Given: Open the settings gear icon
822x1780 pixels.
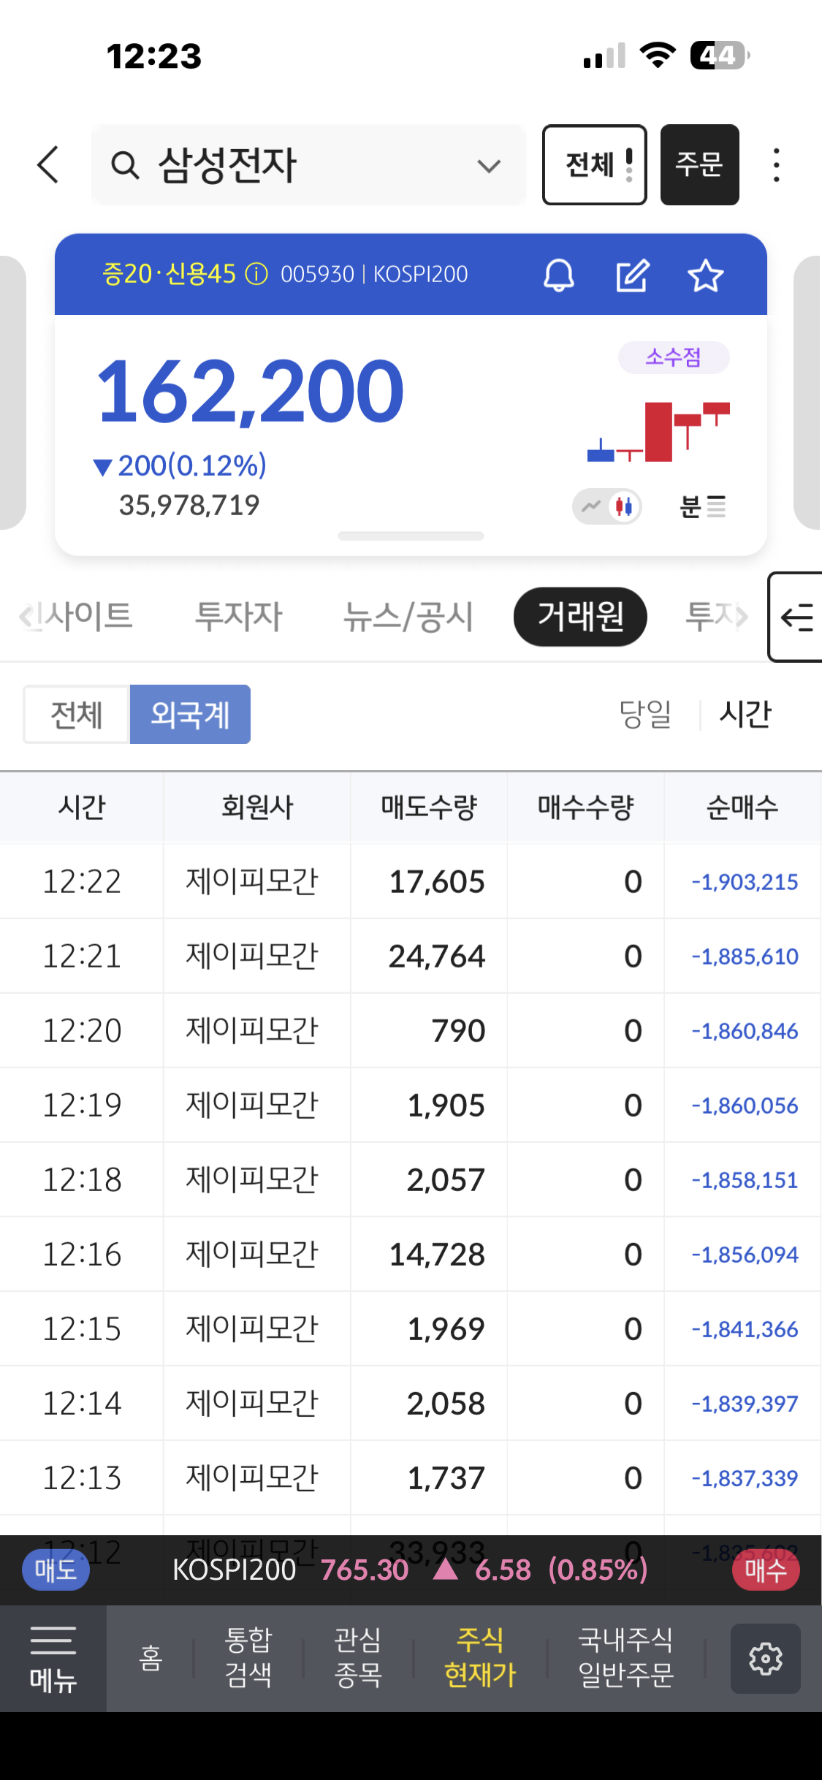Looking at the screenshot, I should 765,1658.
